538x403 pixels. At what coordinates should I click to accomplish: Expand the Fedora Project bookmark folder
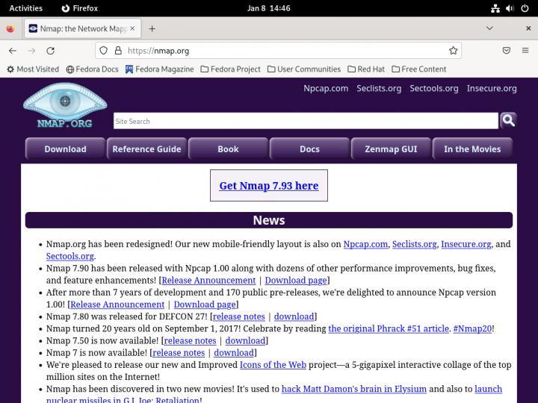[x=231, y=69]
